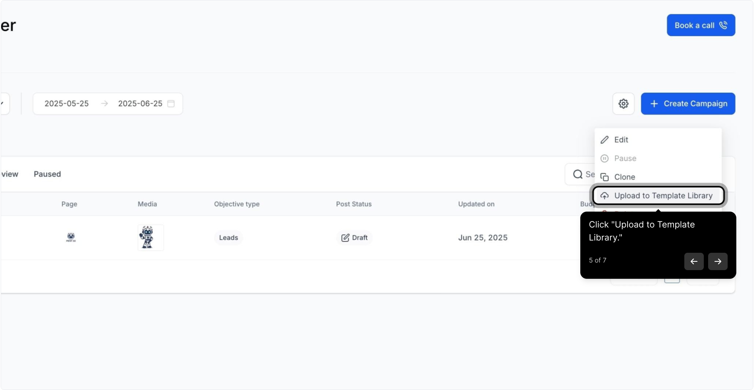Switch to the Paused tab
Screen dimensions: 754x390
[x=47, y=174]
